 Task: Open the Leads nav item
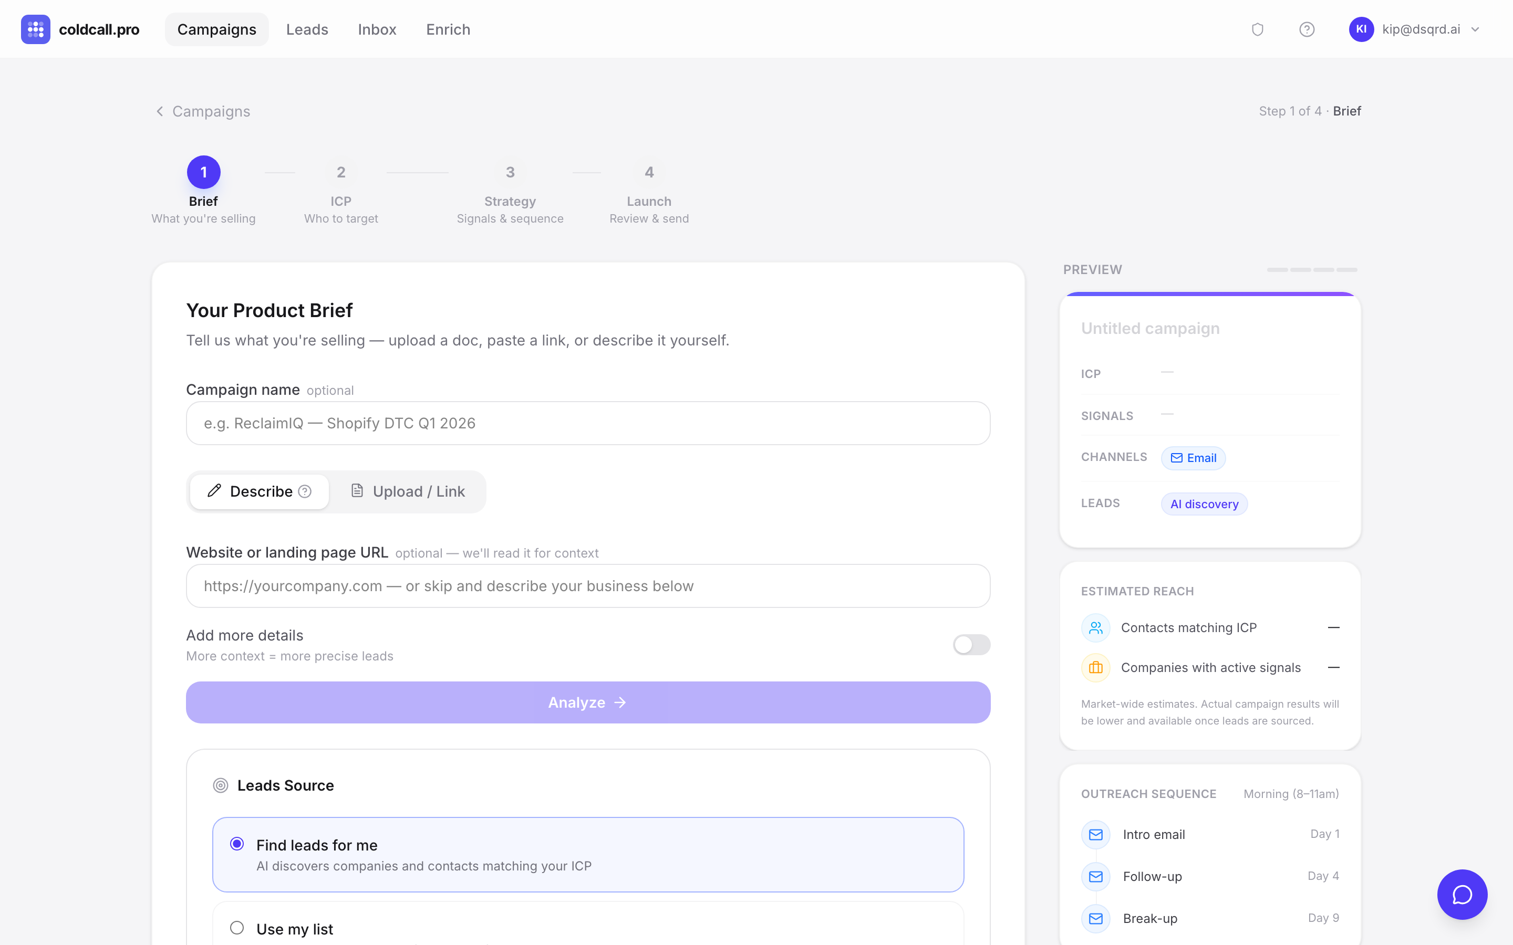(307, 29)
